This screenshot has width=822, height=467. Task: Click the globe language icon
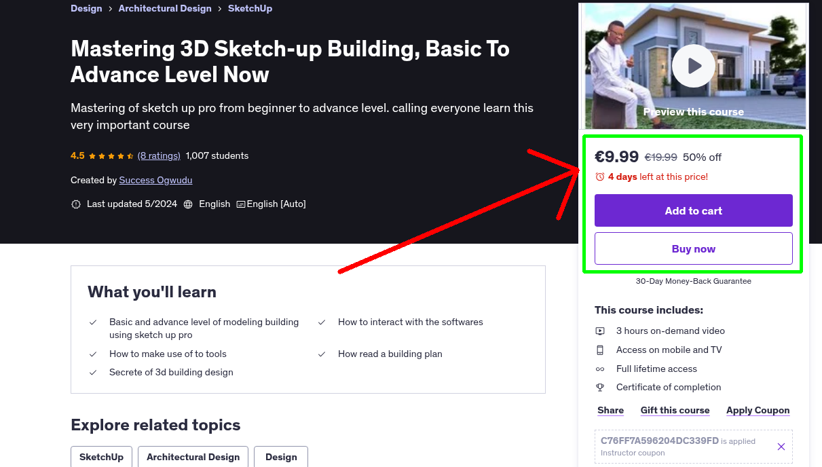pyautogui.click(x=188, y=204)
